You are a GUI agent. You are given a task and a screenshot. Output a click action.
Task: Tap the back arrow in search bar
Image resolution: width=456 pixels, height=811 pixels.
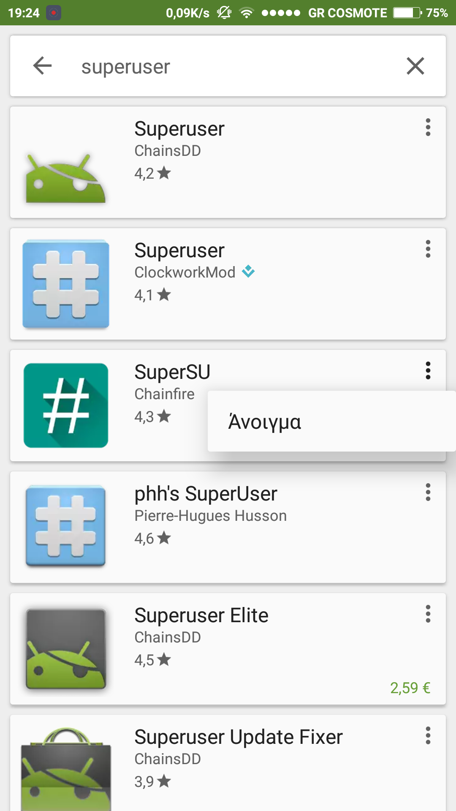pos(42,66)
